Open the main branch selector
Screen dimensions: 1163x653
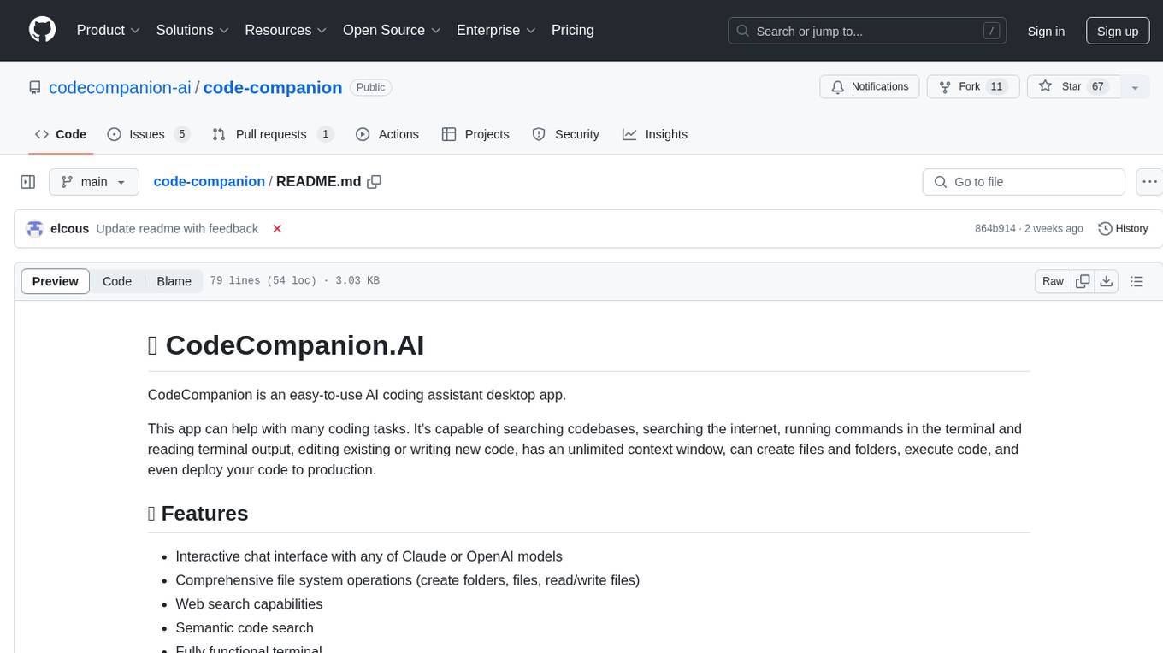click(x=94, y=182)
